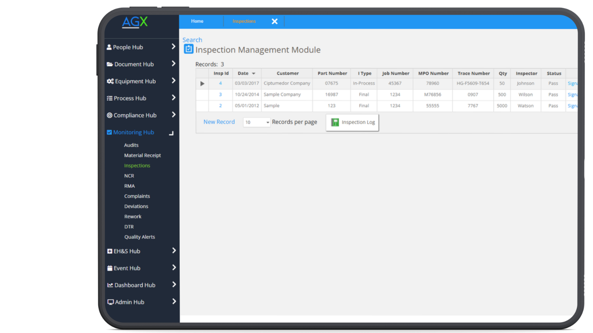Click the Search link
593x333 pixels.
pos(192,40)
